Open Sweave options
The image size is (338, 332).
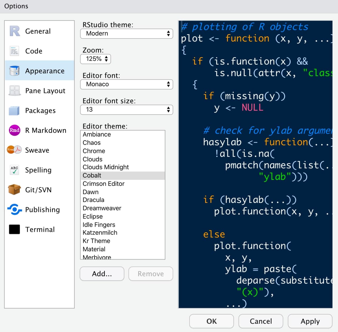click(x=39, y=150)
